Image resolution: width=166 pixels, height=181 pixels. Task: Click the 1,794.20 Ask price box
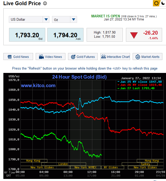coord(65,35)
